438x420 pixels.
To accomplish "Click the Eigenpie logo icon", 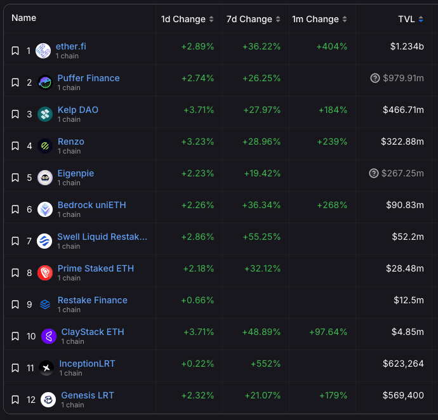I will (x=45, y=178).
